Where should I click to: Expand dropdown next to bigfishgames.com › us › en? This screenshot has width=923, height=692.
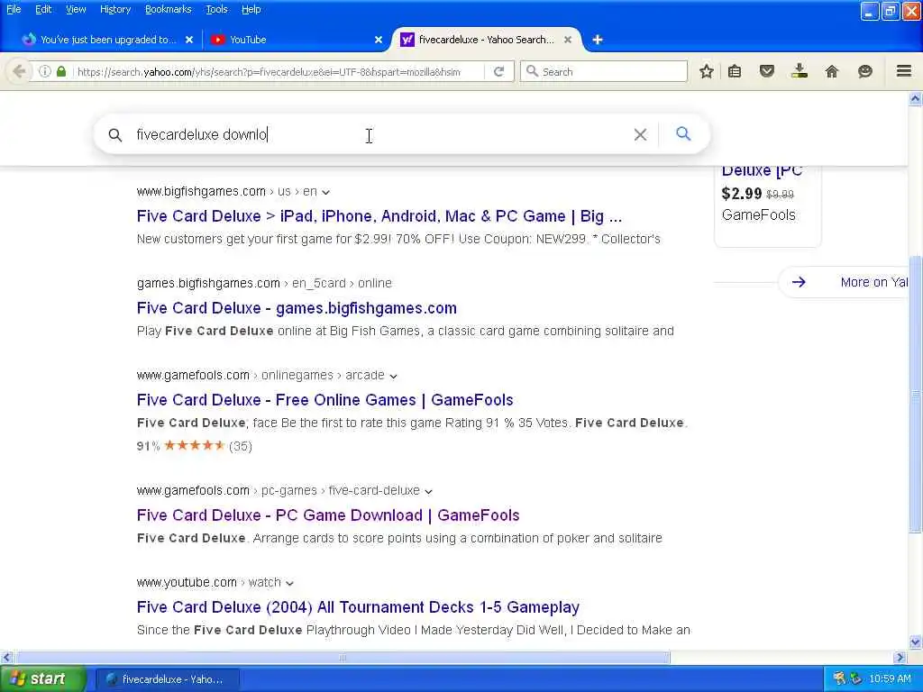[326, 193]
